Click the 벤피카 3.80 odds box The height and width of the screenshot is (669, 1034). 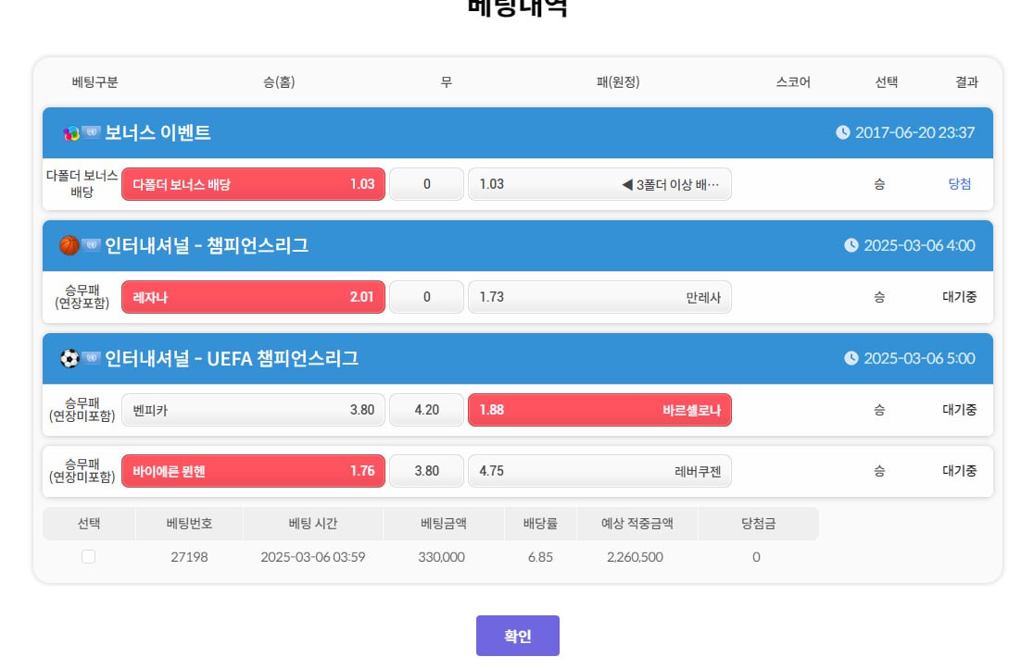253,410
